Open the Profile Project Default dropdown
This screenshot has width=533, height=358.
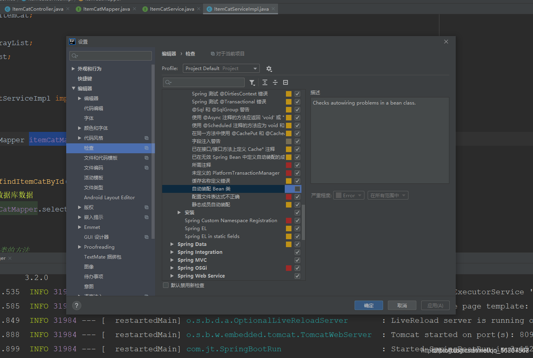coord(221,69)
